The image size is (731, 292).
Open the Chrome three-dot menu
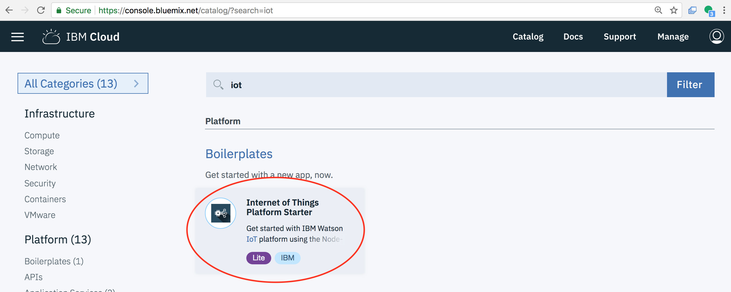(724, 10)
